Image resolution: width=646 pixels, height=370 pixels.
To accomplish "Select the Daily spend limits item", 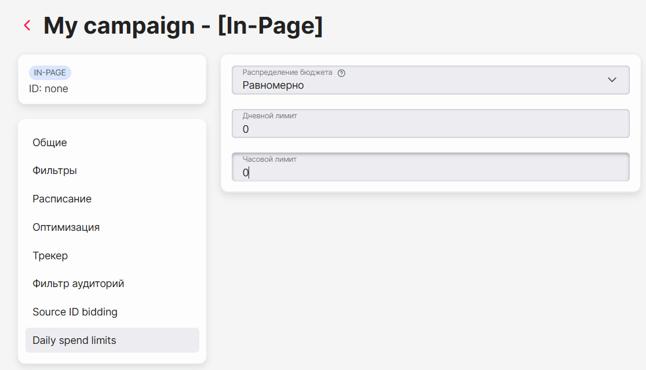I will point(112,340).
